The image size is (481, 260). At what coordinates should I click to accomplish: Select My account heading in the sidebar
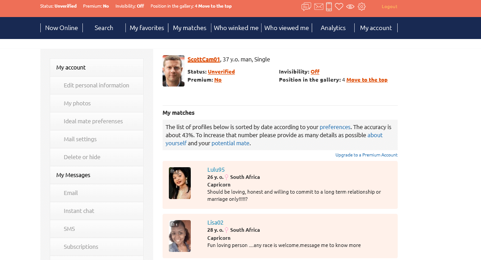click(97, 68)
